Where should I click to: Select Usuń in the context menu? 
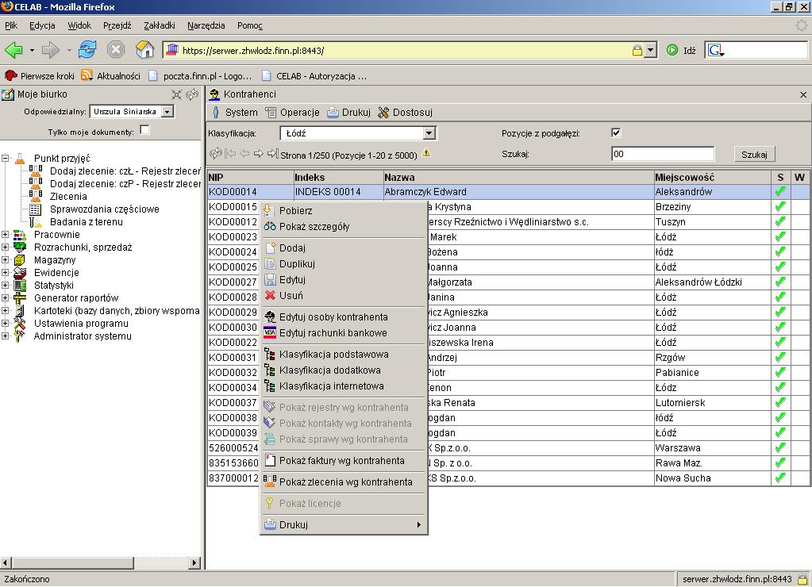pos(343,296)
